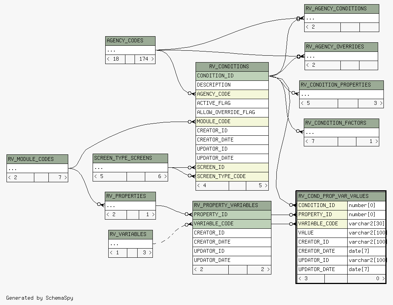Click the ellipsis row in RV_CONDITION_PROPERTIES

[x=342, y=94]
